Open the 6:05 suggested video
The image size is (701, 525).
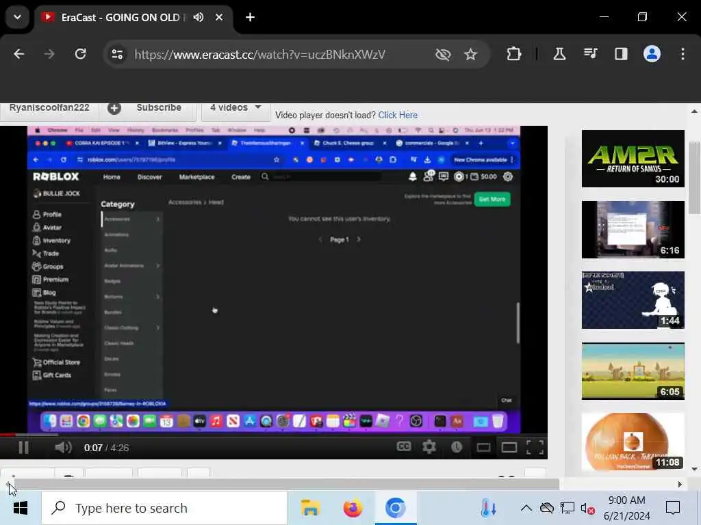pos(633,371)
